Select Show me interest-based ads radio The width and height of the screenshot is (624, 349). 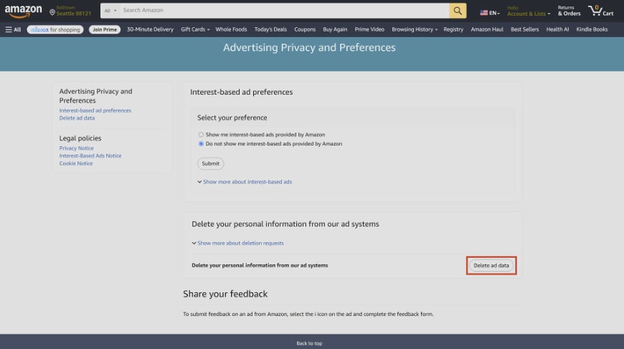click(x=201, y=135)
